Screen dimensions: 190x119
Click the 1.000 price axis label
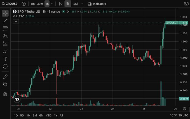(x=184, y=74)
